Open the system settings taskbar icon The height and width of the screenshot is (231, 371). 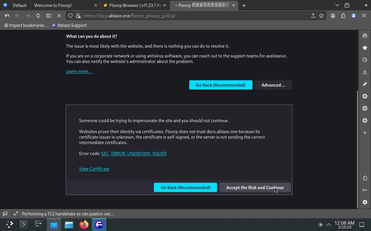pyautogui.click(x=39, y=224)
